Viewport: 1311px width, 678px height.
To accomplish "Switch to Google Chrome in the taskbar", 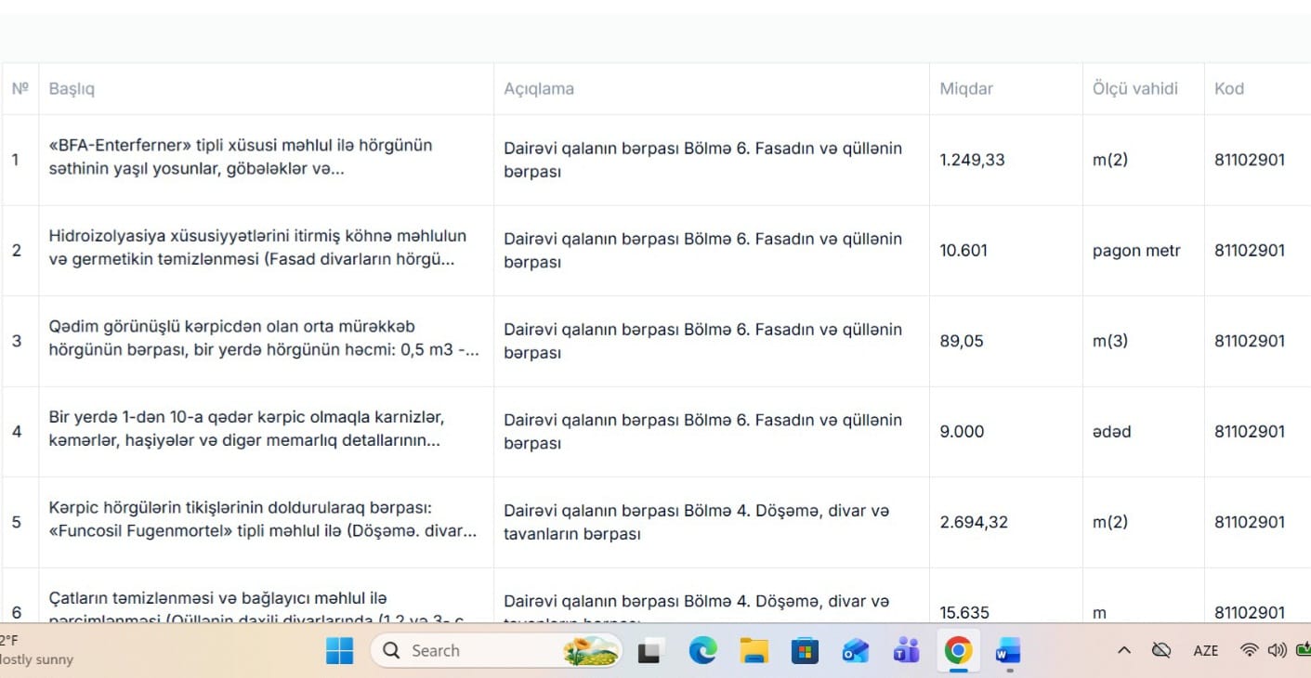I will [x=957, y=650].
